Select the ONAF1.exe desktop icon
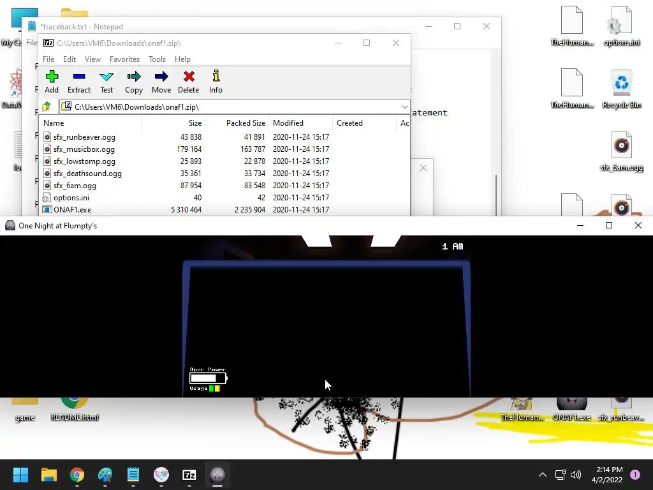The width and height of the screenshot is (653, 490). [x=571, y=410]
